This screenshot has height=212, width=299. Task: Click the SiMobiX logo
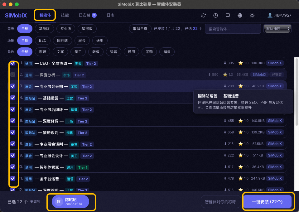pyautogui.click(x=16, y=16)
